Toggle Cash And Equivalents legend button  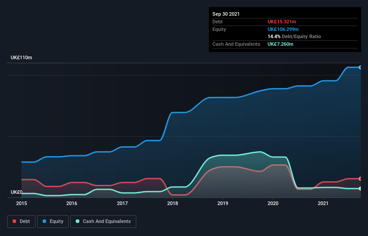coord(103,222)
